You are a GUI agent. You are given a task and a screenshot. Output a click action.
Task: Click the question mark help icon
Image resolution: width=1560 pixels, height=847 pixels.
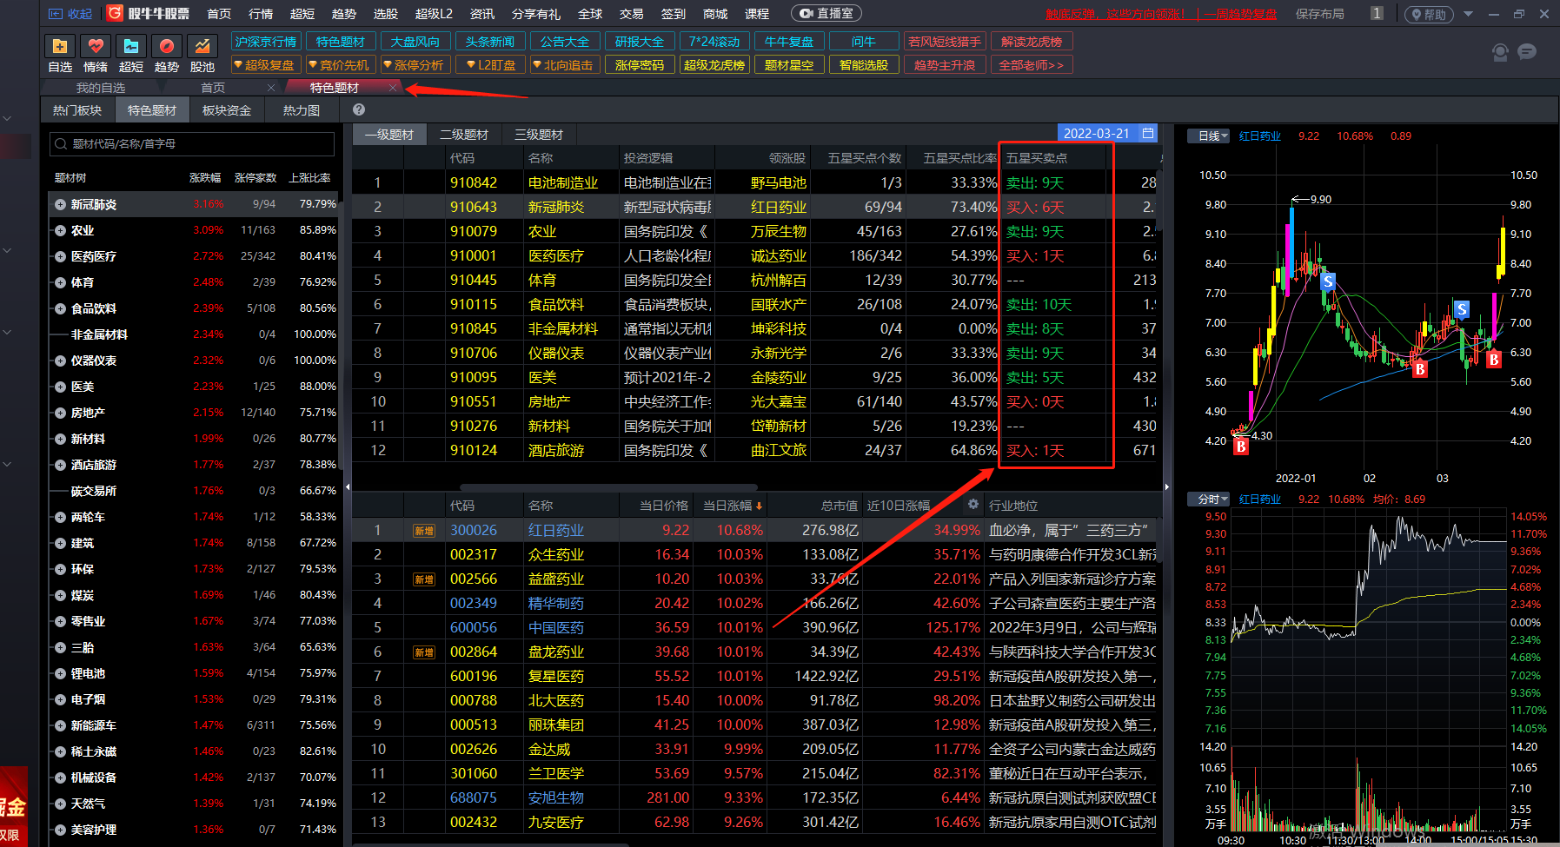(359, 109)
